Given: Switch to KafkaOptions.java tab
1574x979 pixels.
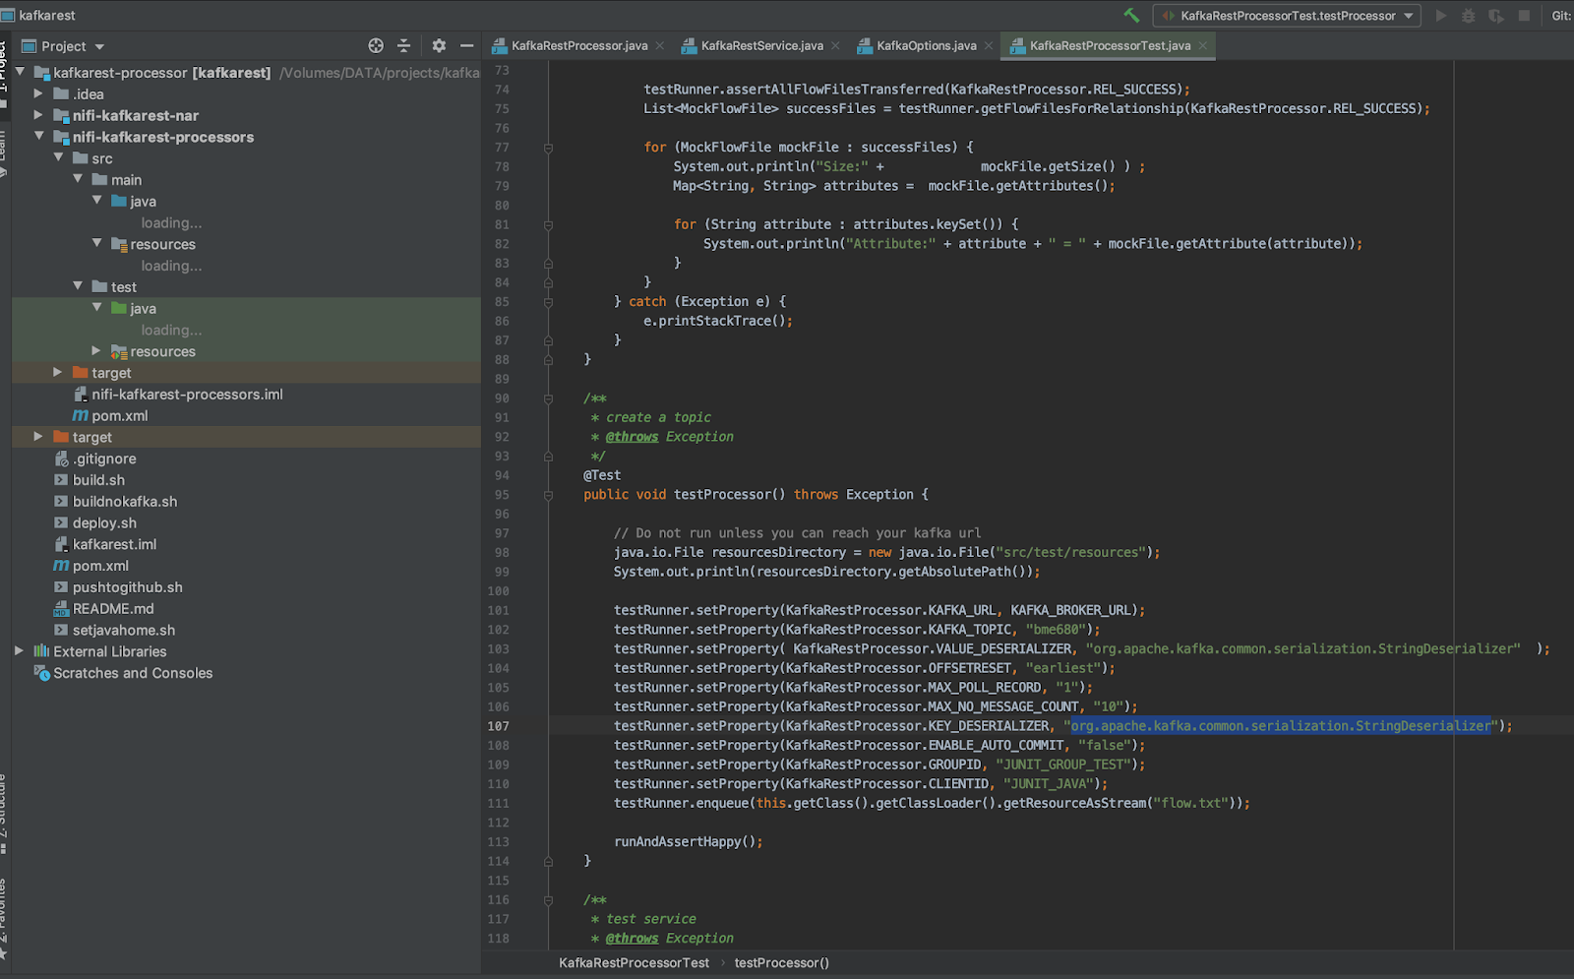Looking at the screenshot, I should click(926, 46).
